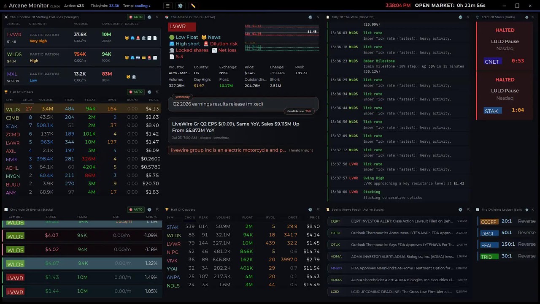The image size is (540, 304).
Task: Click the LVWR mini price chart
Action: click(x=281, y=38)
